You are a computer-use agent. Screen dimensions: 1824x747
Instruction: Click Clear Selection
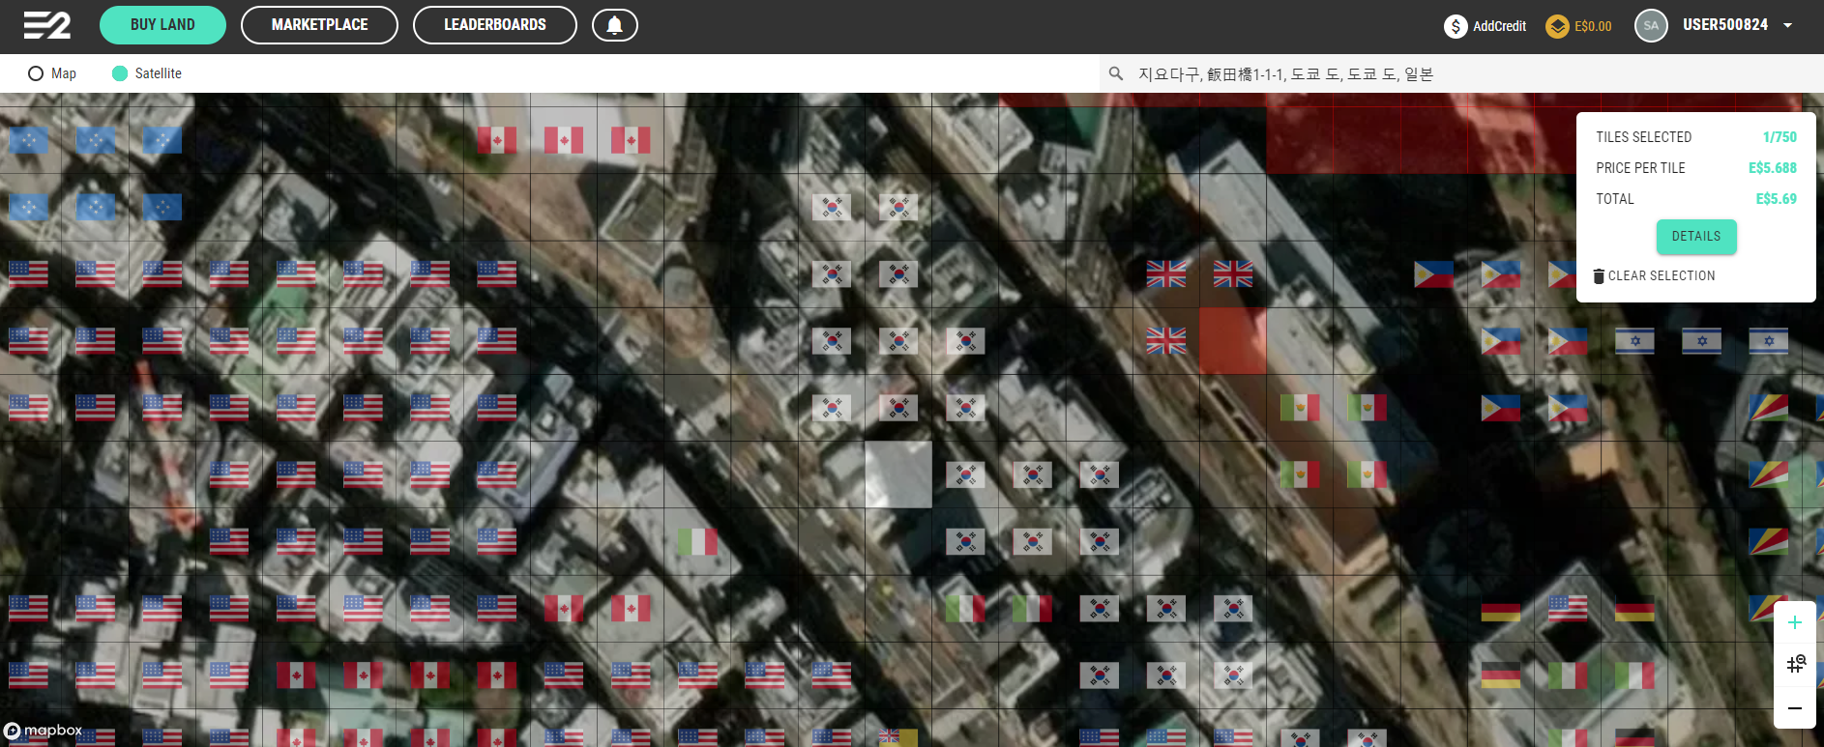tap(1662, 276)
